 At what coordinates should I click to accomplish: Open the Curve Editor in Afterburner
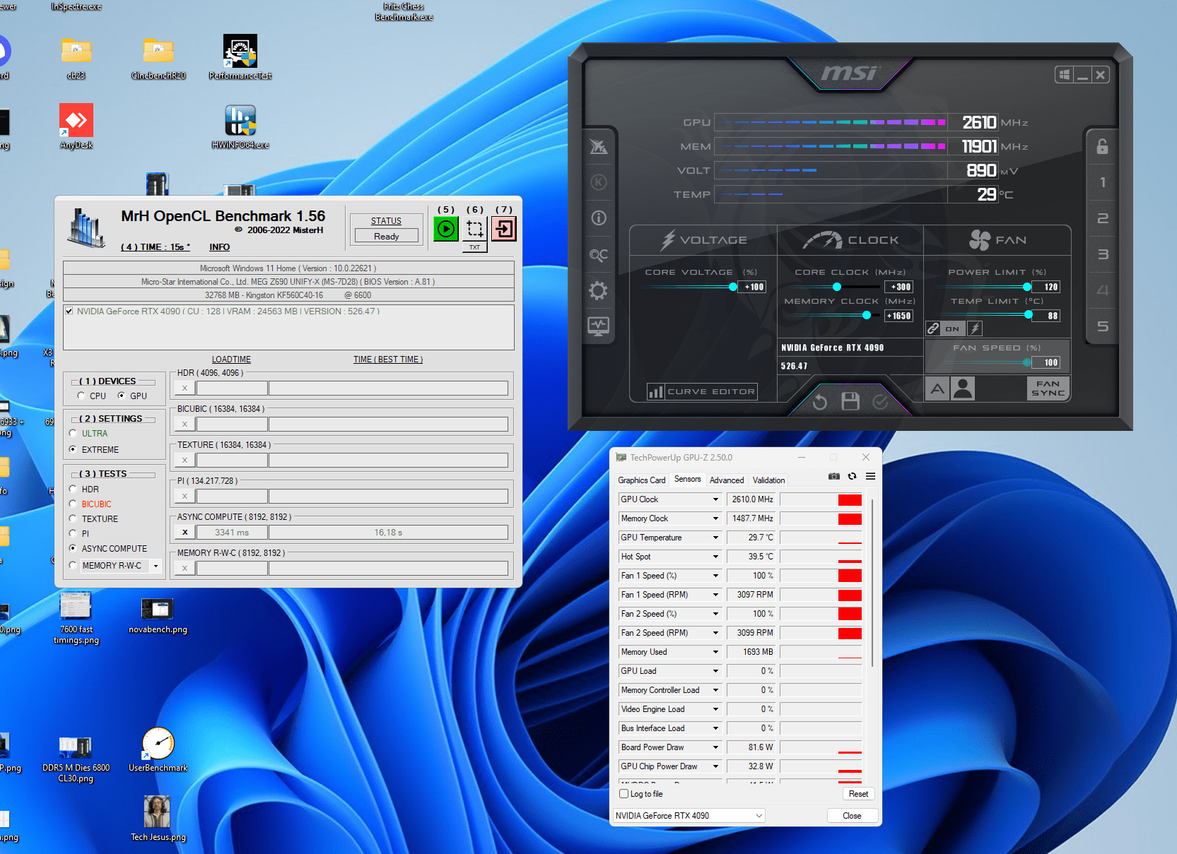(x=702, y=391)
